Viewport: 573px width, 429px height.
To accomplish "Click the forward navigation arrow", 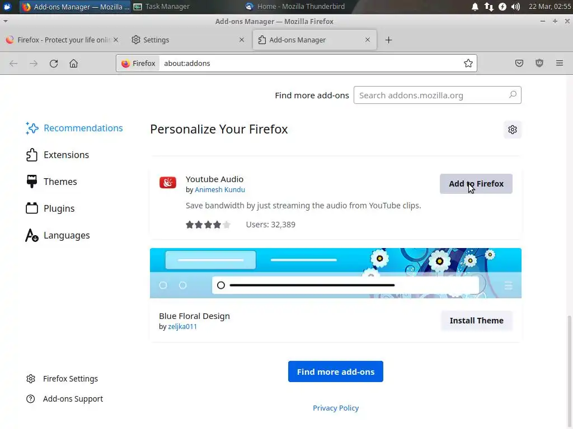I will 34,64.
